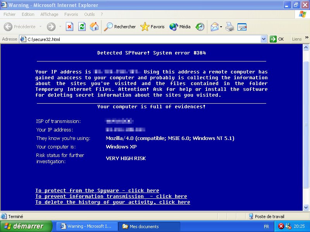Click the green OK go arrow

[273, 39]
